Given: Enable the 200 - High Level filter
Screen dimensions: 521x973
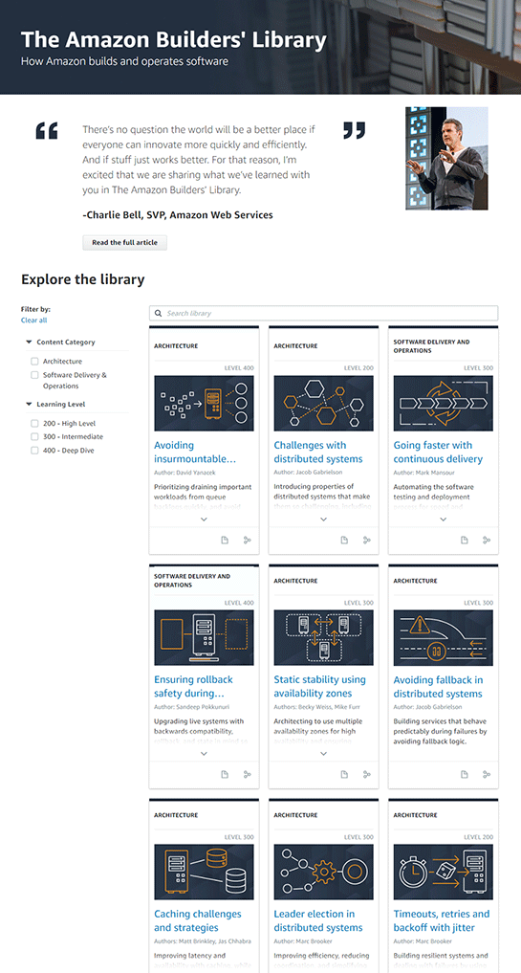Looking at the screenshot, I should coord(34,423).
